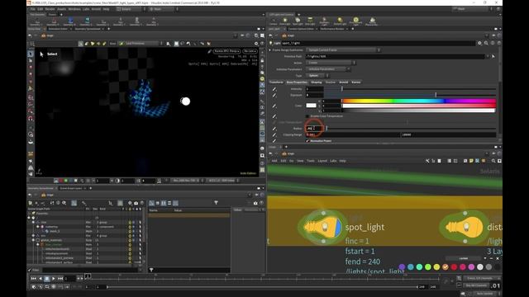This screenshot has width=529, height=297.
Task: Toggle the display flag on spot_light node
Action: point(339,227)
